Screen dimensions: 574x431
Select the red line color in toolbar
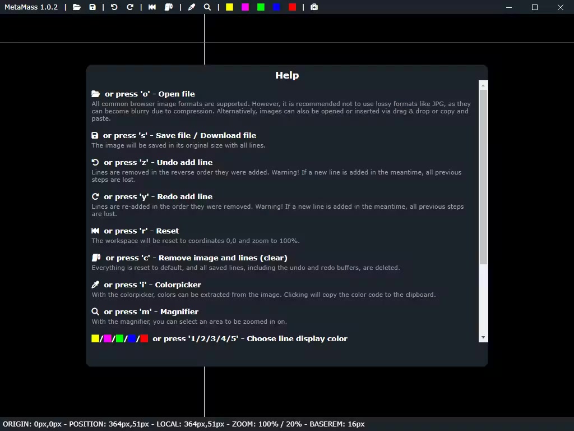tap(292, 7)
